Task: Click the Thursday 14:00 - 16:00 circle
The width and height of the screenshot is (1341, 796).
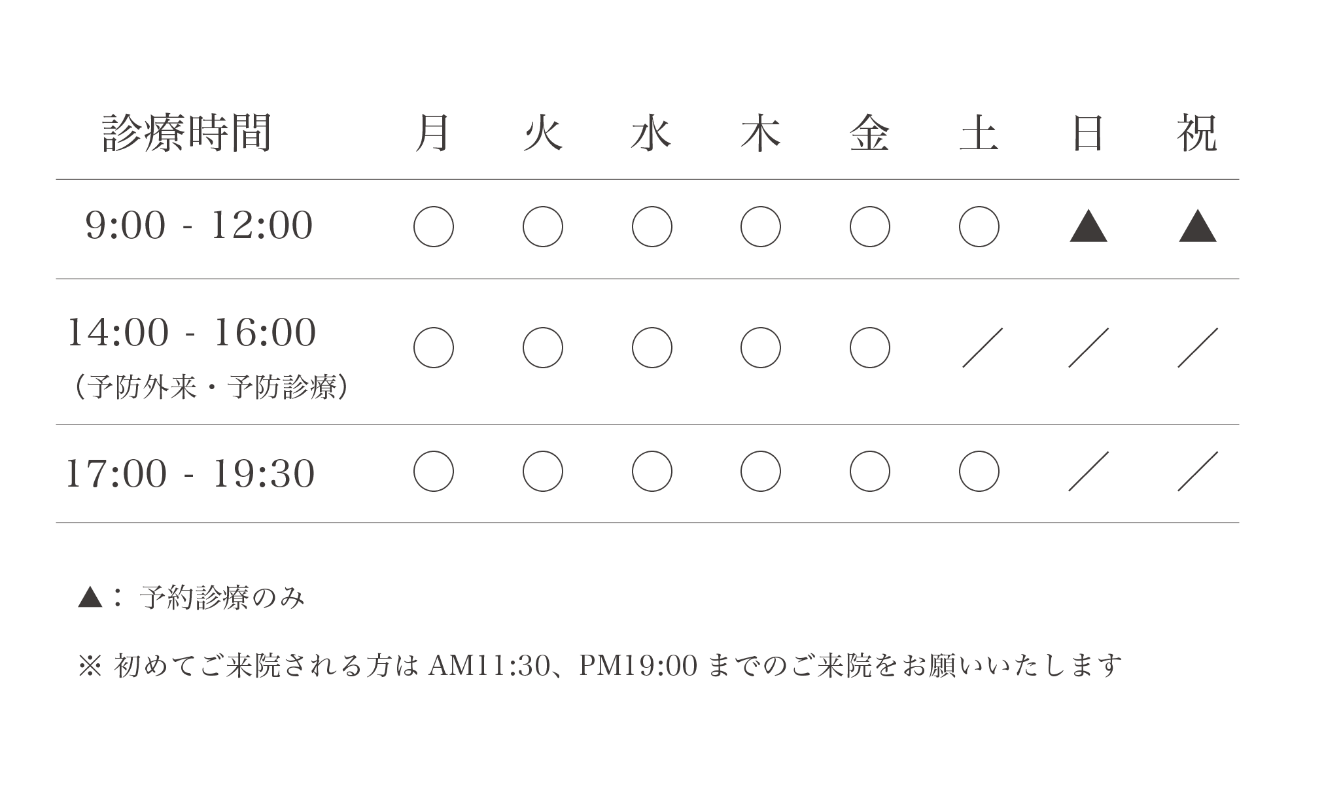Action: coord(761,347)
